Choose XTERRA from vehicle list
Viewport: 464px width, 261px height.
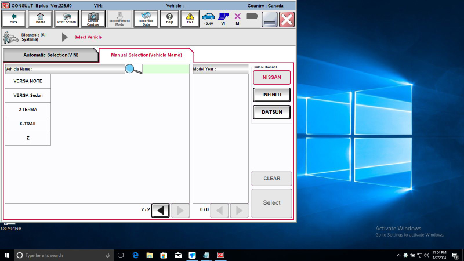[x=28, y=110]
